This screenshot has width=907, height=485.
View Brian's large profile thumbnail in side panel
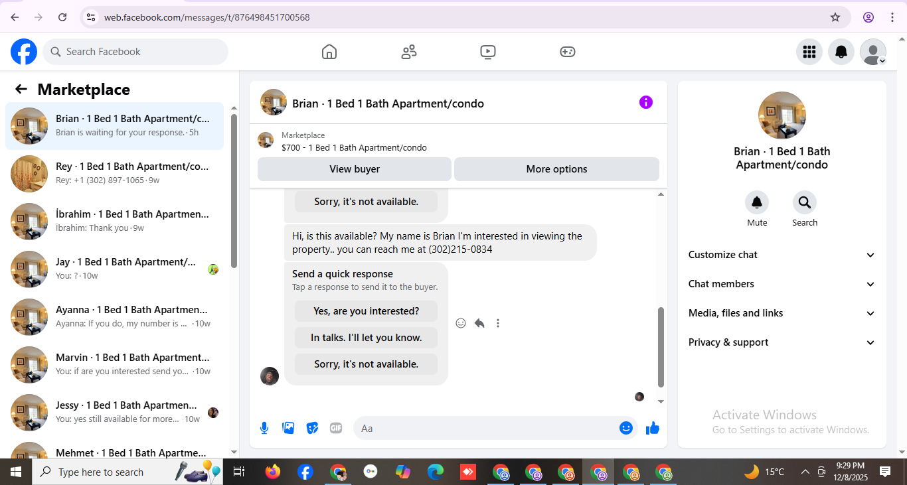click(782, 115)
